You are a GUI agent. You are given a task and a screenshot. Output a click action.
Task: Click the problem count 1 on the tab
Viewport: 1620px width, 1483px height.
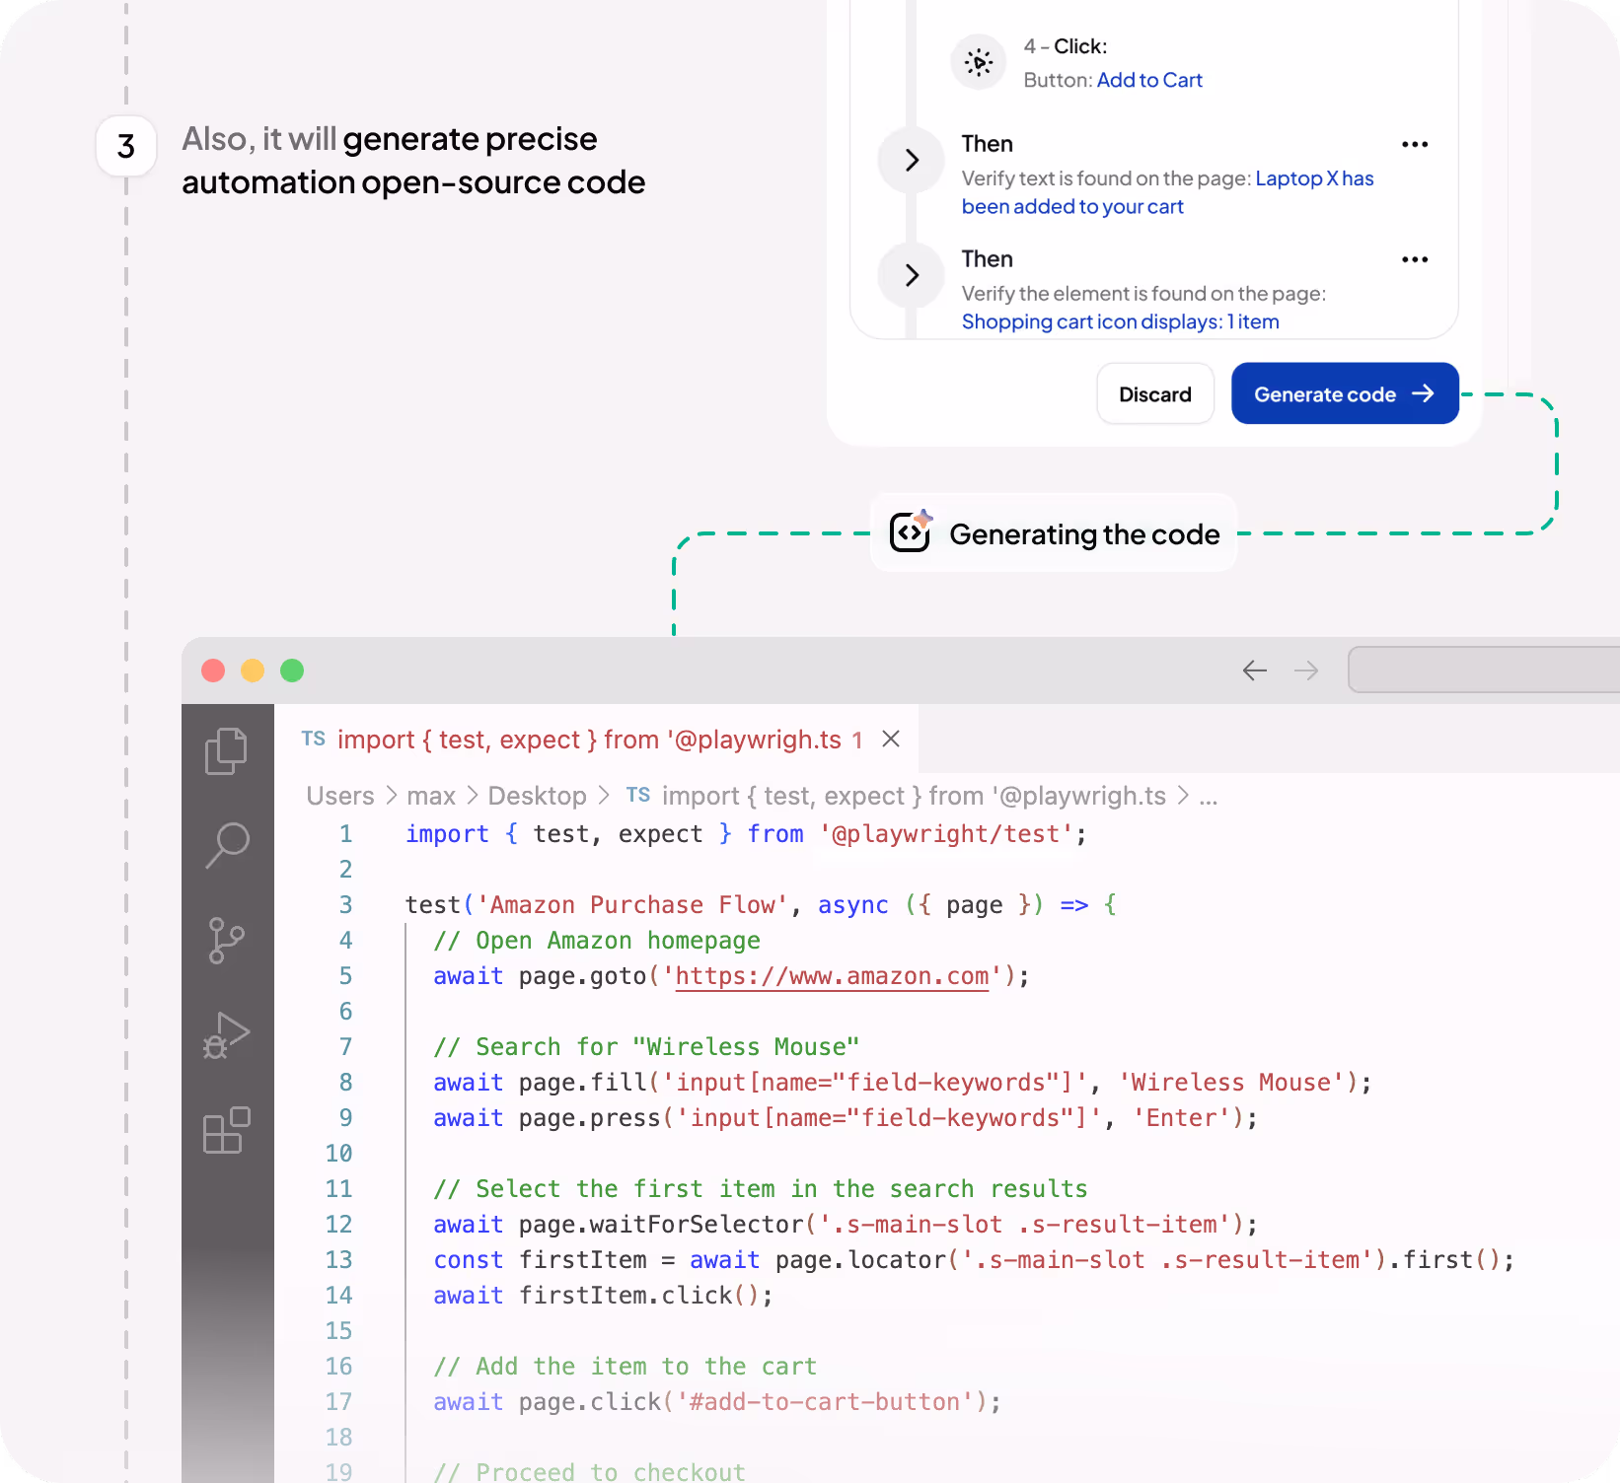coord(857,740)
